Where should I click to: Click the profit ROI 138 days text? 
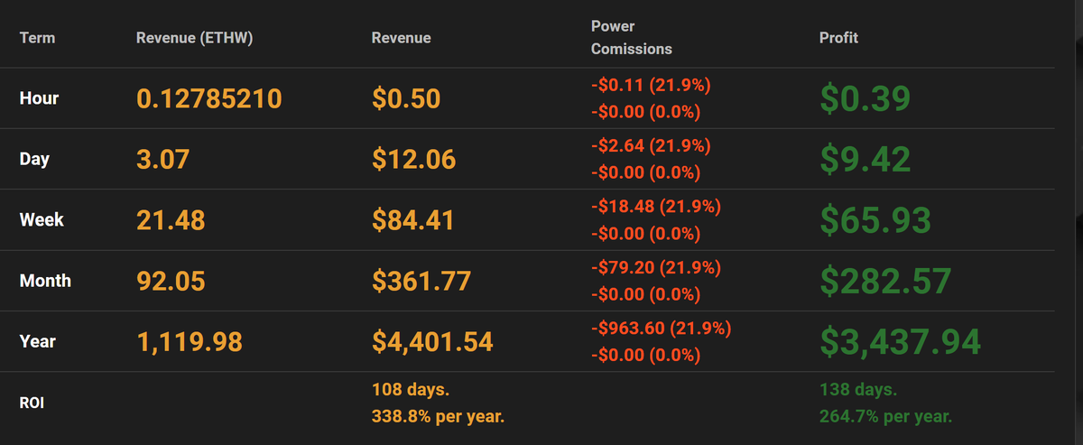858,390
